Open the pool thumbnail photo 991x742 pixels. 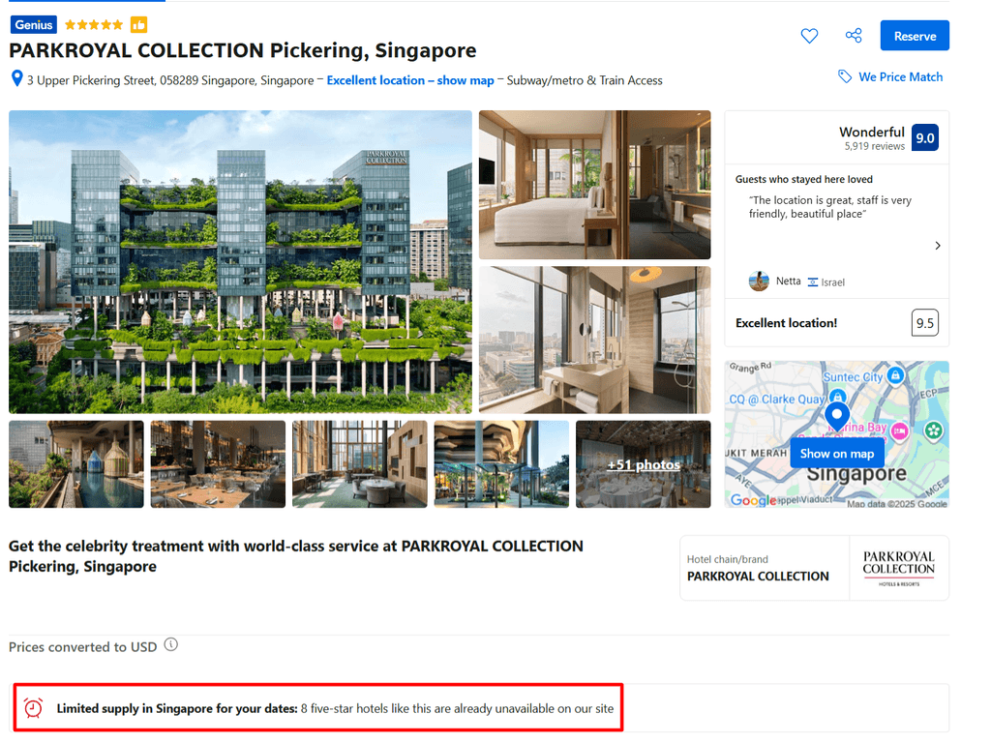point(76,464)
